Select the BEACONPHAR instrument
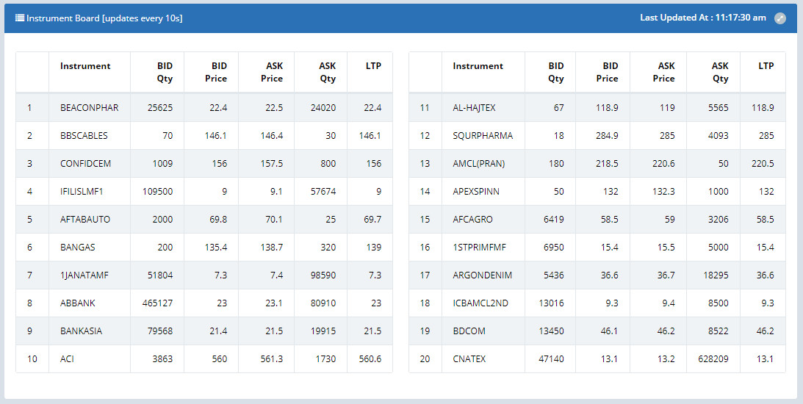This screenshot has width=803, height=404. coord(89,108)
